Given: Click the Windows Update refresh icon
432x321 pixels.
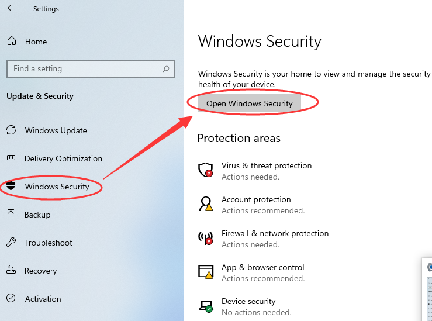Looking at the screenshot, I should [11, 130].
